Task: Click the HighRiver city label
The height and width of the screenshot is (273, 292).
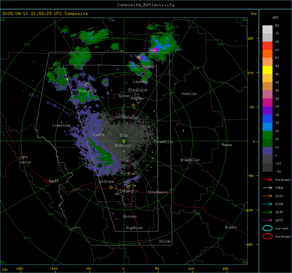Action: pyautogui.click(x=135, y=228)
